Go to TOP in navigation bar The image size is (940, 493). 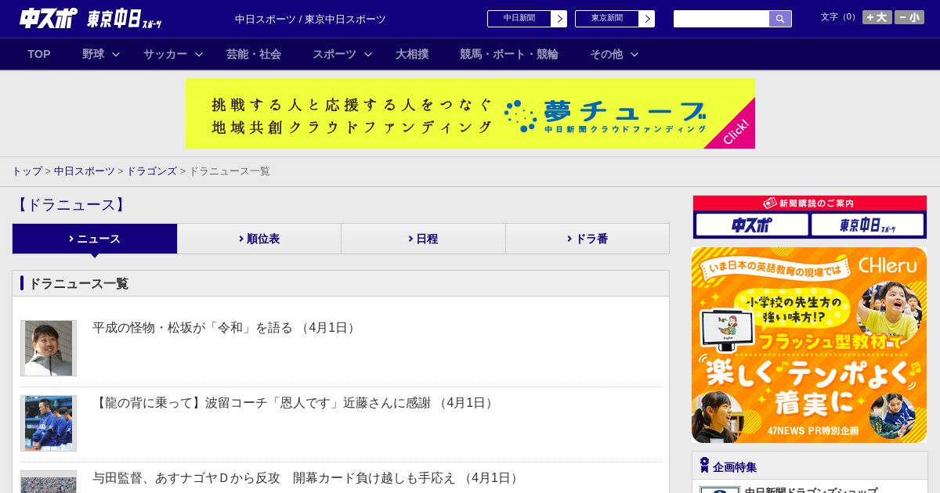click(x=39, y=54)
